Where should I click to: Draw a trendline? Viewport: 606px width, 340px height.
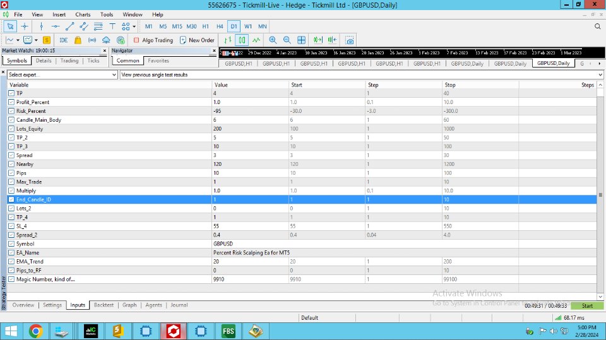(69, 26)
